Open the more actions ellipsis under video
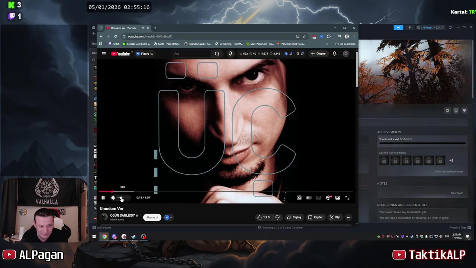This screenshot has height=268, width=476. 348,217
